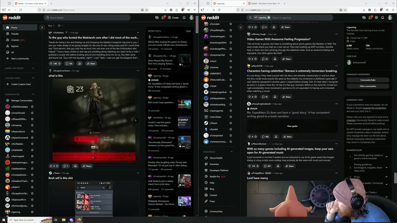The width and height of the screenshot is (397, 223).
Task: Click the Reddit logo in the home feed window
Action: coord(11,18)
